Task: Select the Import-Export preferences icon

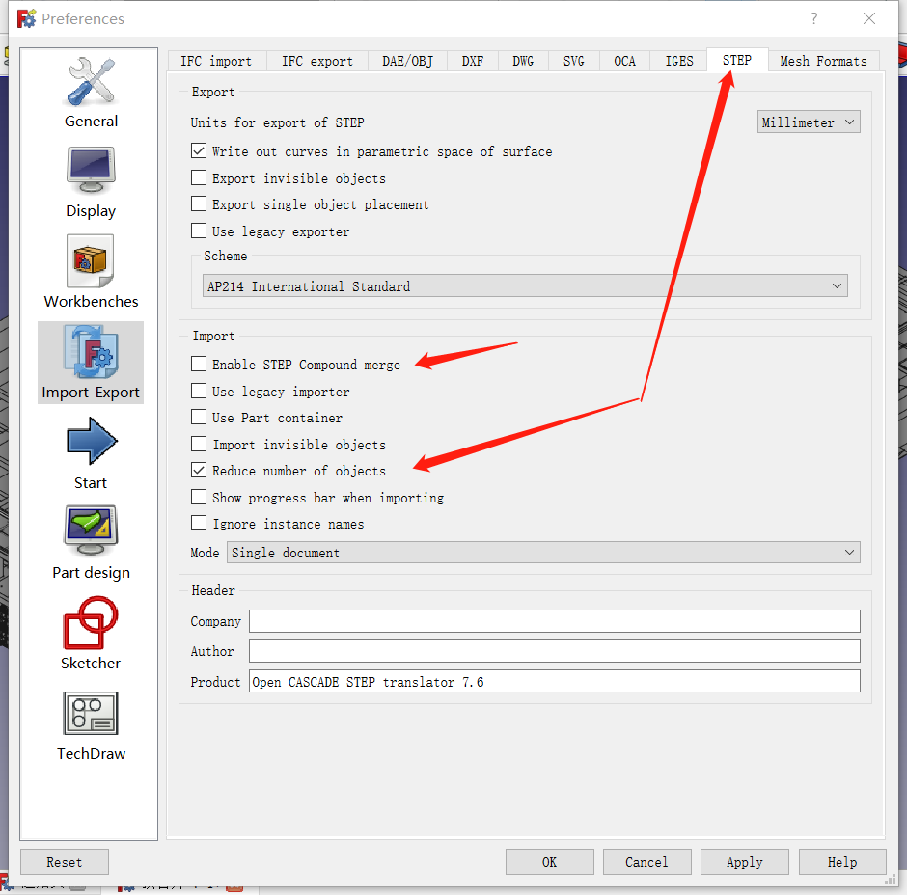Action: (91, 352)
